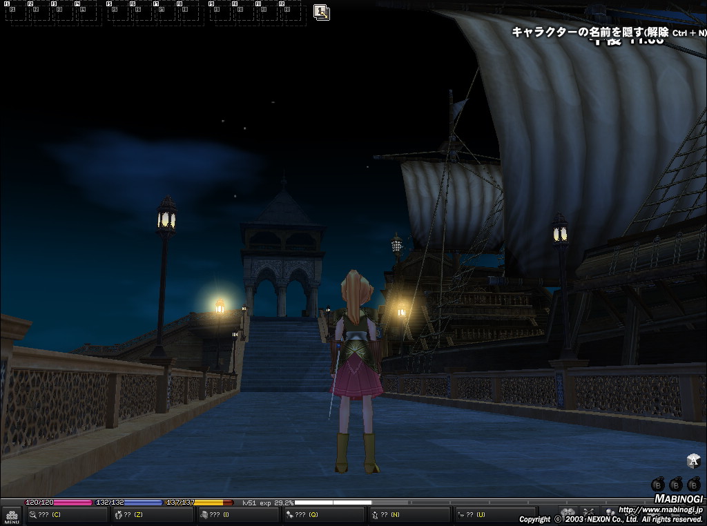Click the winged M icon in bottom bar
This screenshot has width=707, height=526.
pyautogui.click(x=568, y=513)
